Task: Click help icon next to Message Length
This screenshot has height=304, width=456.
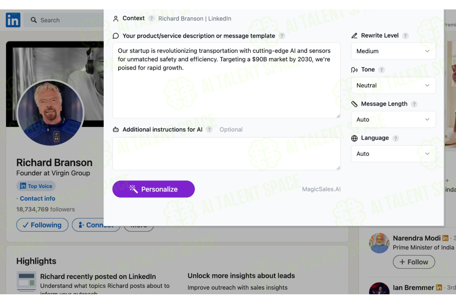Action: click(x=414, y=104)
